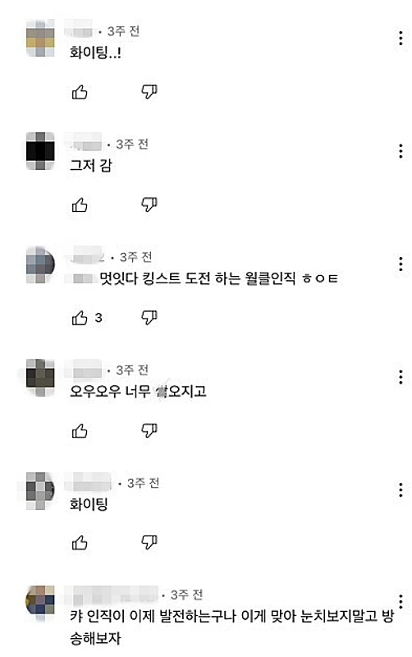This screenshot has width=412, height=657.
Task: Like the '화이팅..!' comment
Action: click(x=80, y=92)
